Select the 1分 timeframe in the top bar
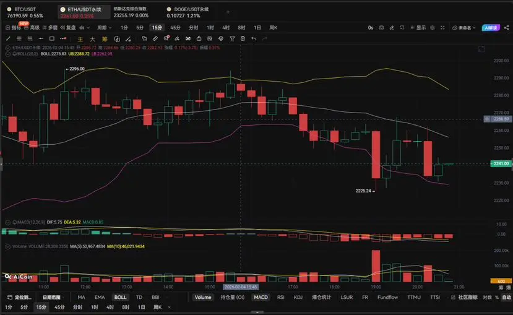 click(x=124, y=27)
